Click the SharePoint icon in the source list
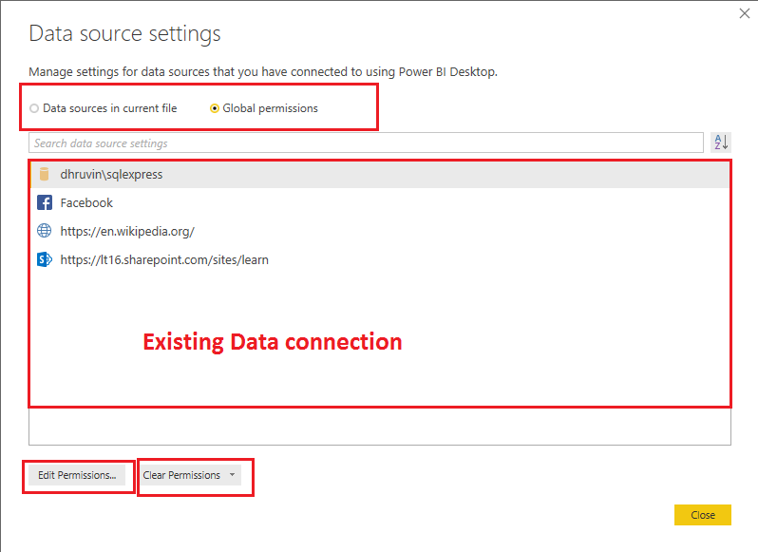The image size is (758, 552). click(44, 259)
